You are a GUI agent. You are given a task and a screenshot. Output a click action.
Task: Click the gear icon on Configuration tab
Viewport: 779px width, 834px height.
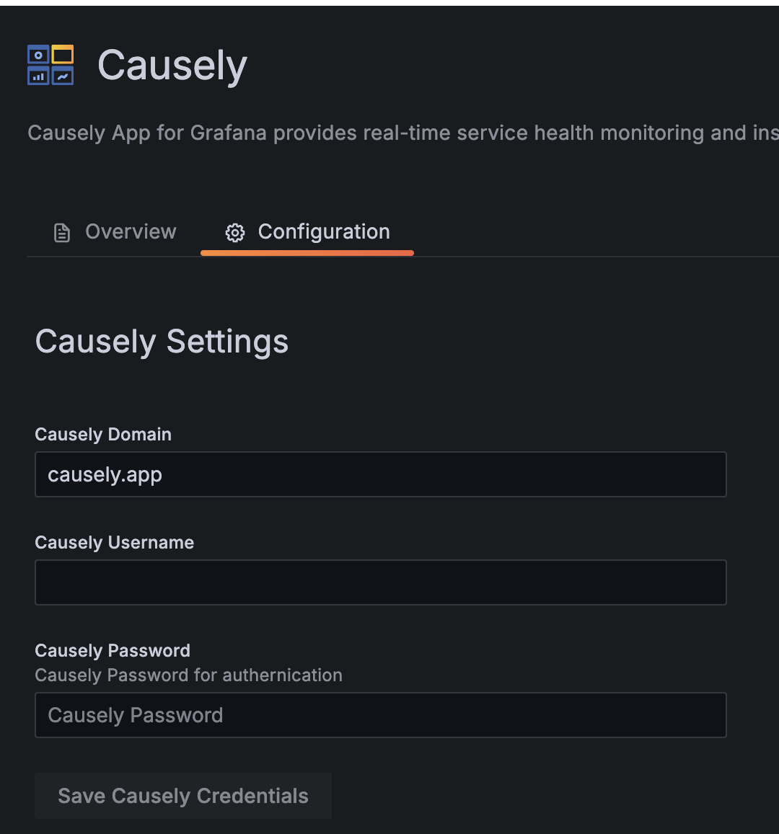234,232
